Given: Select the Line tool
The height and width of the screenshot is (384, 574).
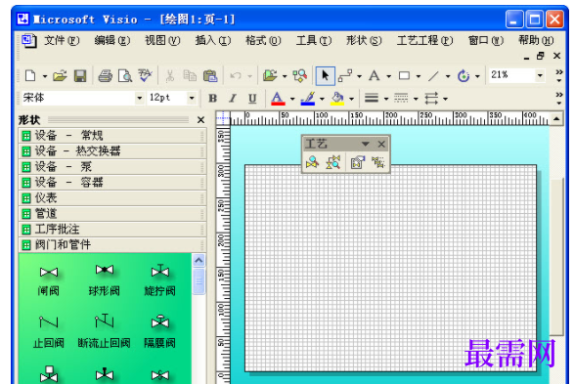Looking at the screenshot, I should pyautogui.click(x=433, y=76).
